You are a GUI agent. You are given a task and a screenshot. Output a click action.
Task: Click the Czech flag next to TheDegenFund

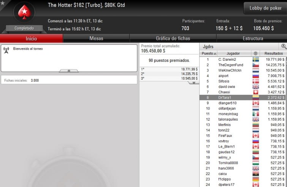(x=255, y=65)
